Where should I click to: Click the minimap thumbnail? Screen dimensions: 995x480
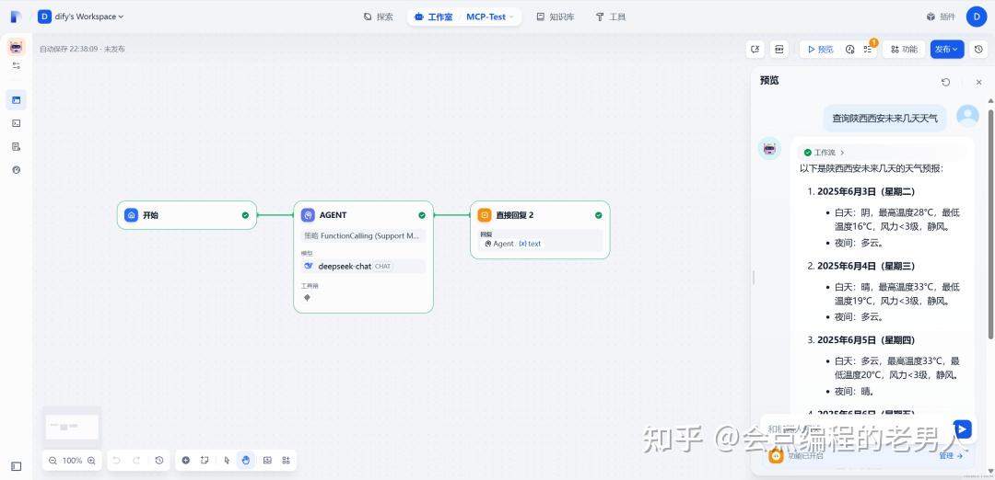click(x=72, y=427)
